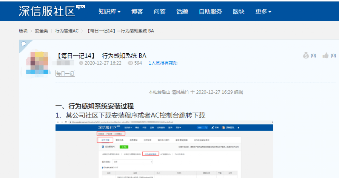The height and width of the screenshot is (178, 339).
Task: Click the step text about 某公司社区下载安装程序
Action: pyautogui.click(x=130, y=115)
